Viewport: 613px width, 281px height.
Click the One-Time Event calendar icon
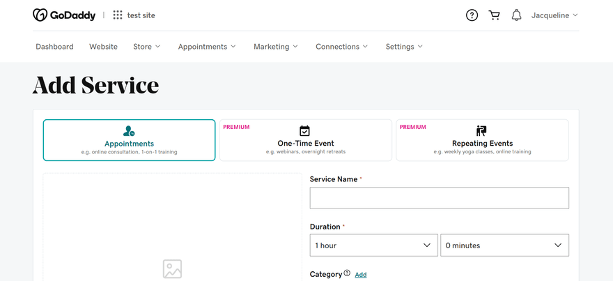click(x=304, y=130)
